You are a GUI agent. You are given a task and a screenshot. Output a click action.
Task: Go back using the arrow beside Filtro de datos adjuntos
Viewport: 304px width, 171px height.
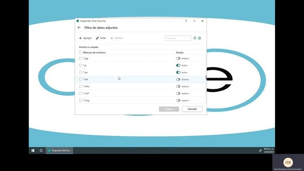(x=79, y=28)
